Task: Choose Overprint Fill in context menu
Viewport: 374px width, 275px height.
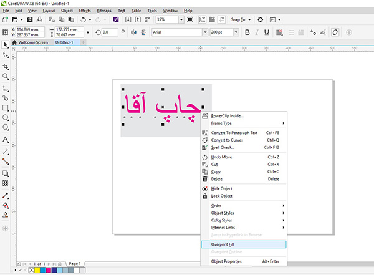Action: coord(244,244)
